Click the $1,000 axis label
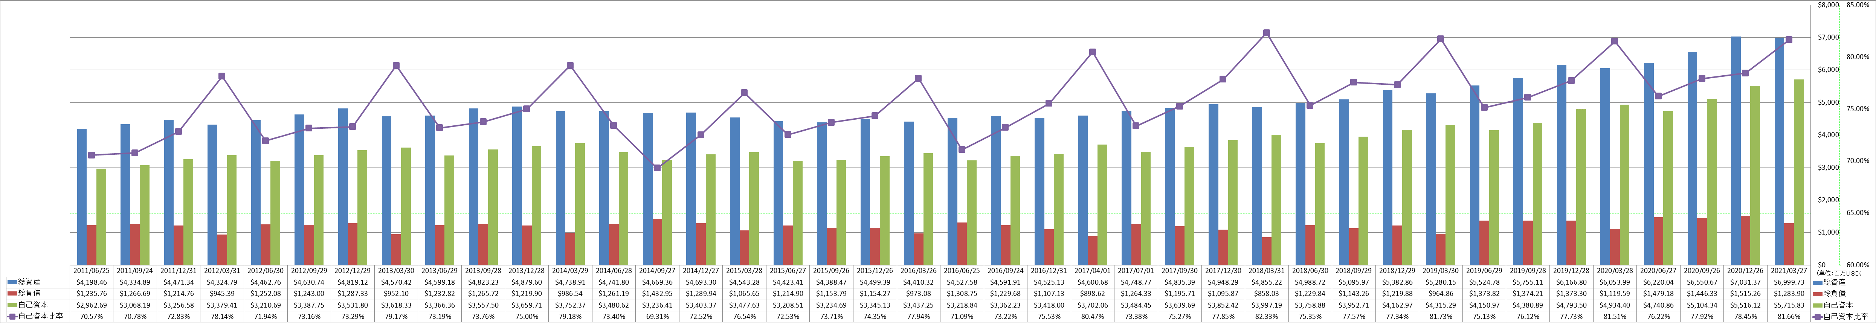Viewport: 1876px width, 323px height. [x=1829, y=233]
